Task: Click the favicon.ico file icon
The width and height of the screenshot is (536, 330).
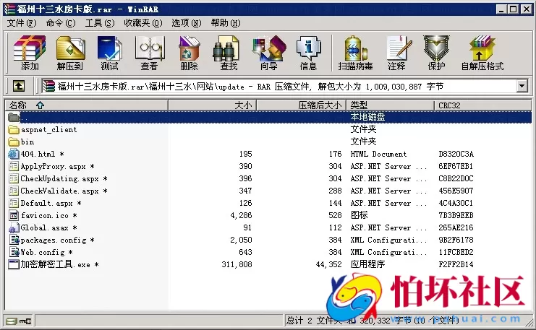Action: pyautogui.click(x=14, y=215)
